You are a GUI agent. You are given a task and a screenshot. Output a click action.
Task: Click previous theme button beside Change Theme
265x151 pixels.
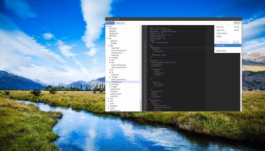[x=234, y=42]
